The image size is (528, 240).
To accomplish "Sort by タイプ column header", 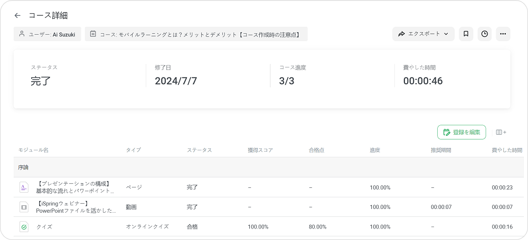I will click(x=133, y=150).
